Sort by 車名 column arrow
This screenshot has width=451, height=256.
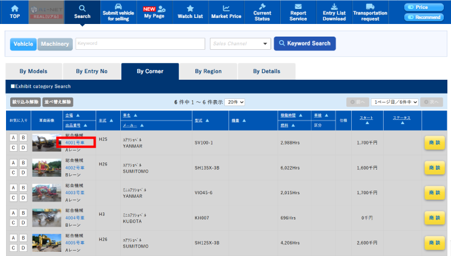point(135,115)
